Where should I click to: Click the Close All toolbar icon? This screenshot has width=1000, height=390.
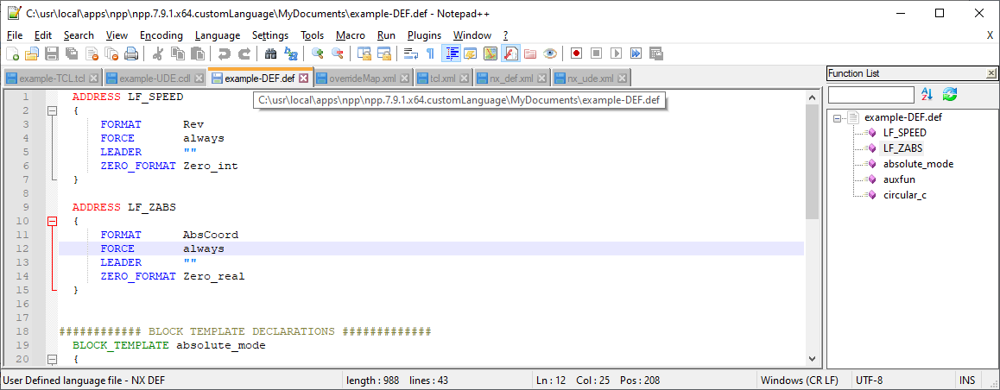coord(111,53)
